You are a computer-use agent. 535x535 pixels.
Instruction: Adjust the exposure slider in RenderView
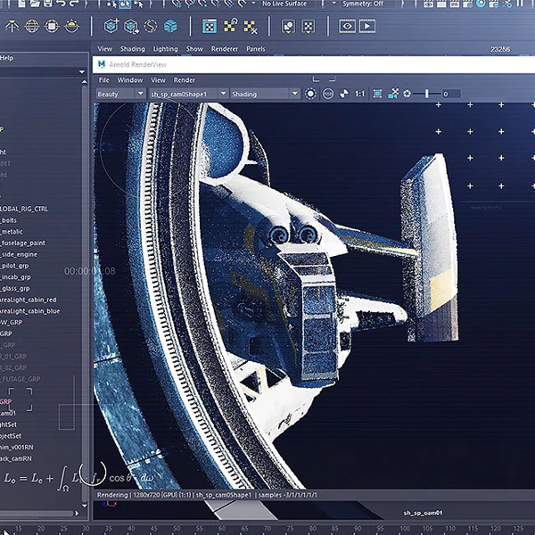tap(428, 94)
